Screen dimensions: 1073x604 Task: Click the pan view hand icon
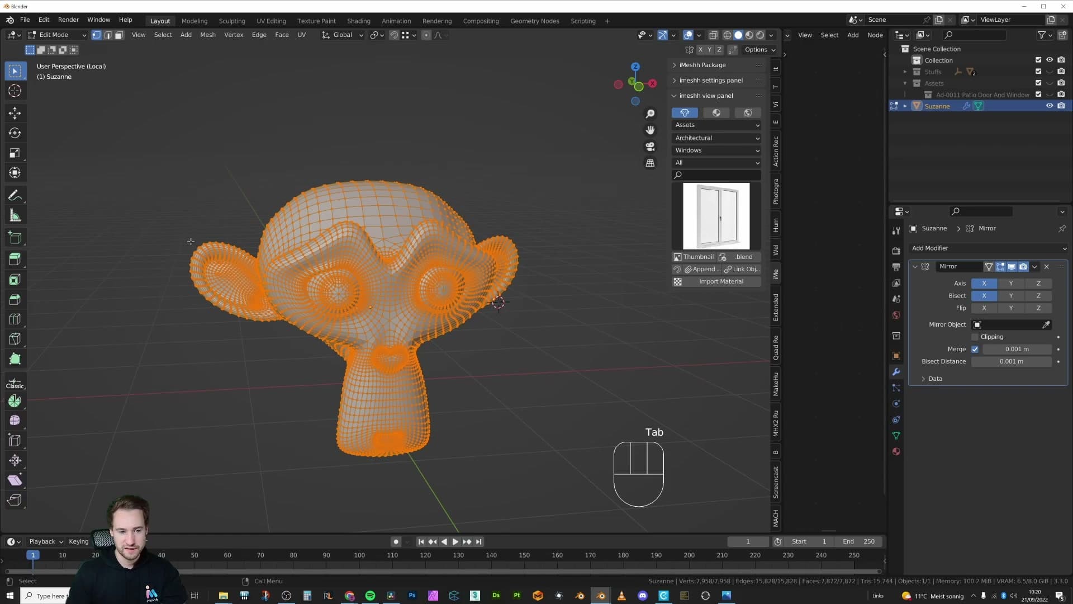click(650, 130)
